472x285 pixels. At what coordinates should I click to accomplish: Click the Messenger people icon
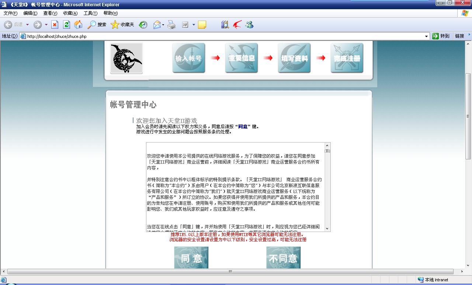(250, 25)
